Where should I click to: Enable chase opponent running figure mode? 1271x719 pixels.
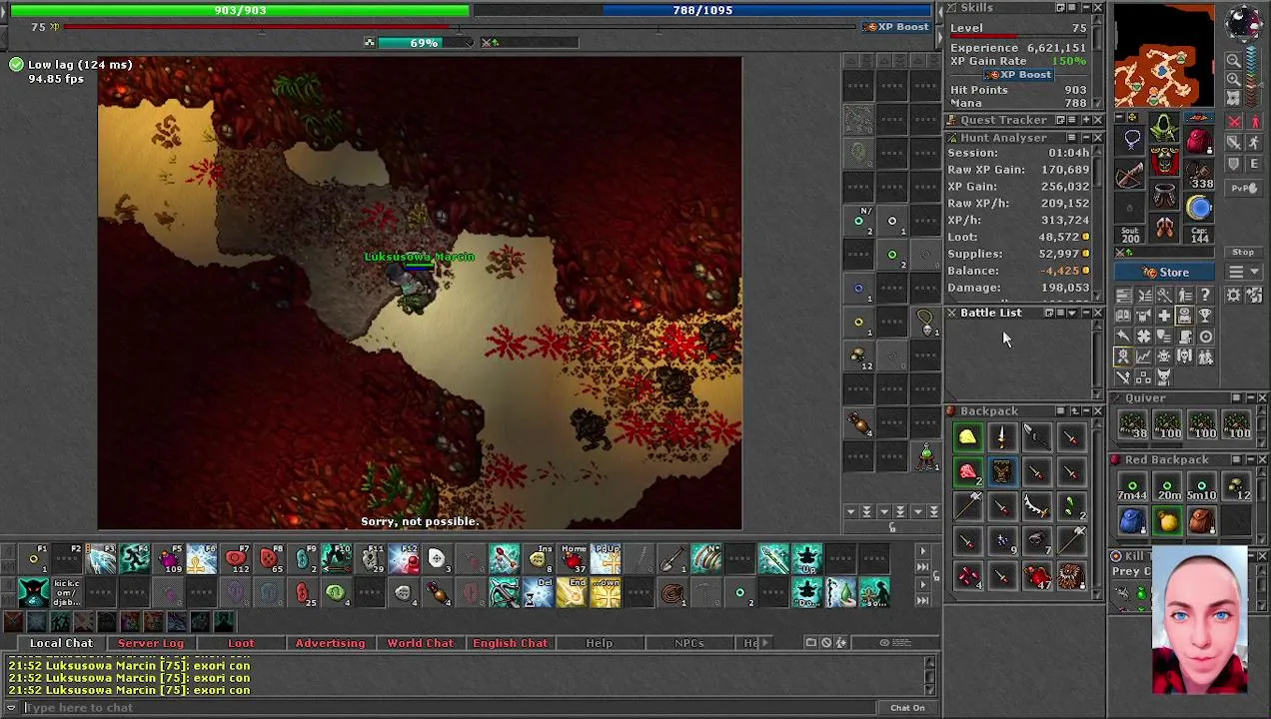pyautogui.click(x=1254, y=142)
